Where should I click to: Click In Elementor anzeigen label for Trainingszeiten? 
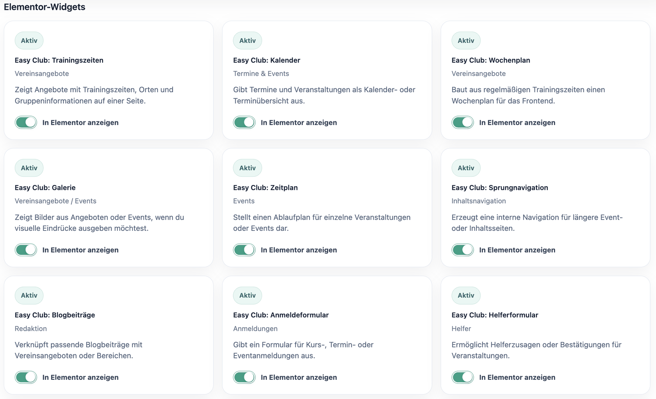(x=80, y=123)
